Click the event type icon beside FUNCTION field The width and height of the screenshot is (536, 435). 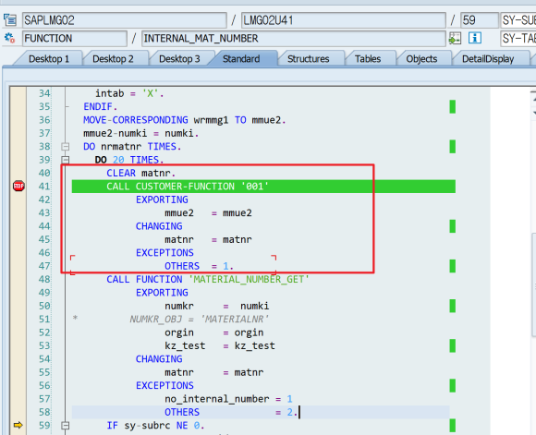tap(10, 38)
